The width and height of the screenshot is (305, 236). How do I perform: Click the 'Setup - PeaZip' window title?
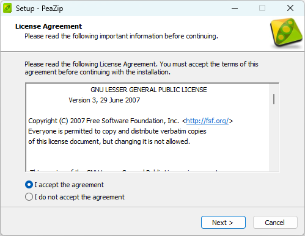pyautogui.click(x=40, y=9)
